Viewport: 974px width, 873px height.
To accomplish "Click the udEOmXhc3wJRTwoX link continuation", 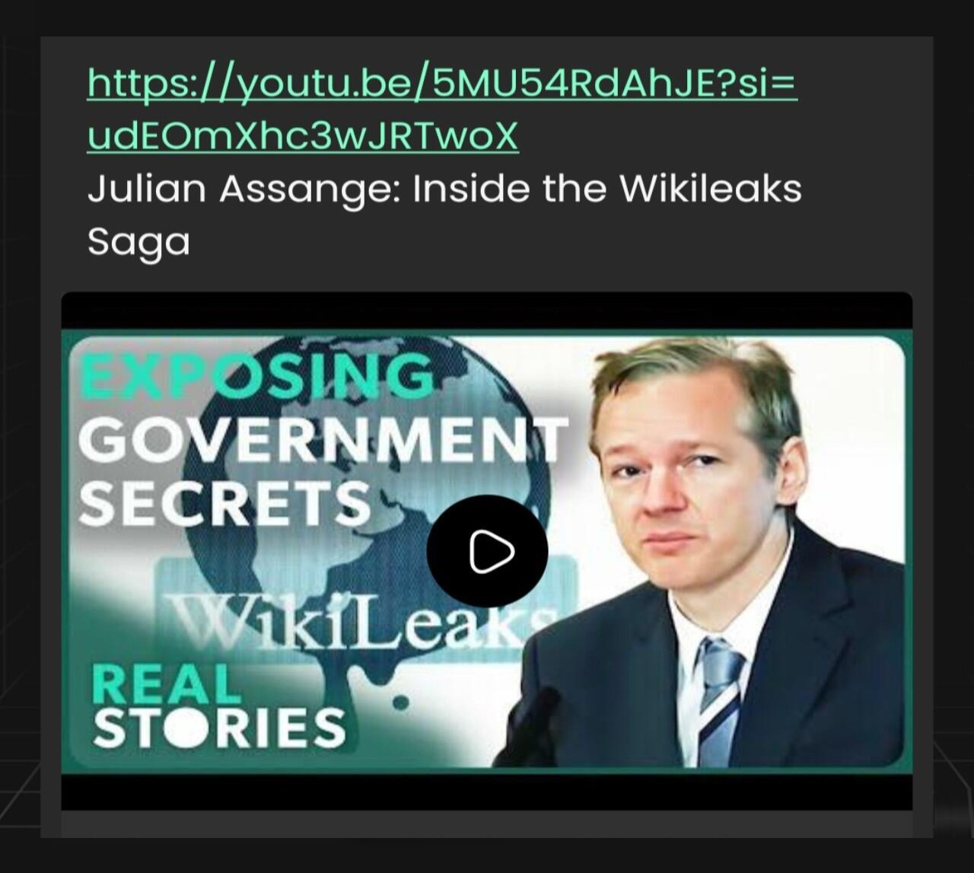I will pos(303,136).
